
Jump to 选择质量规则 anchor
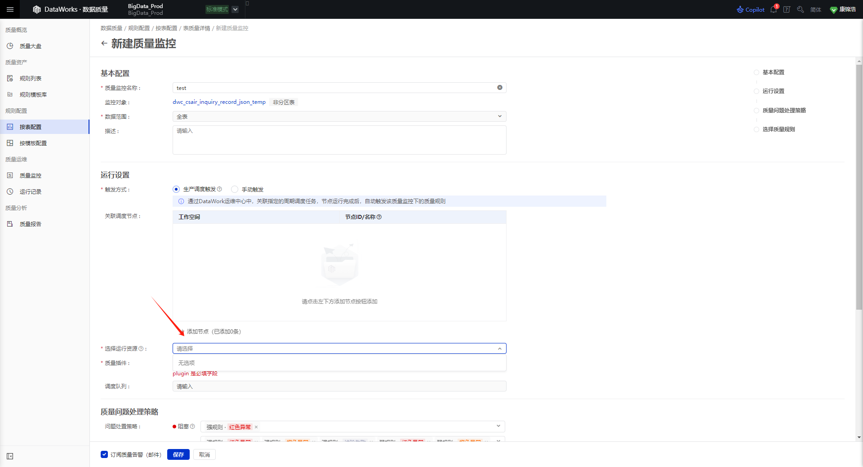point(778,129)
